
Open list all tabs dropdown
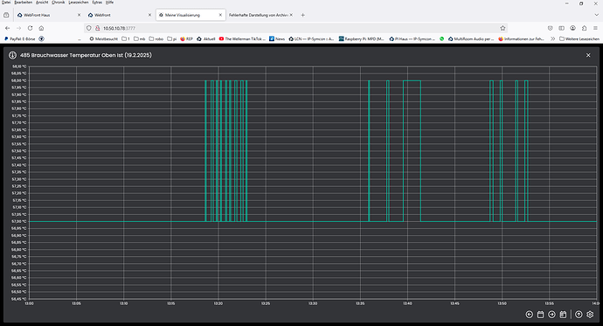(597, 15)
